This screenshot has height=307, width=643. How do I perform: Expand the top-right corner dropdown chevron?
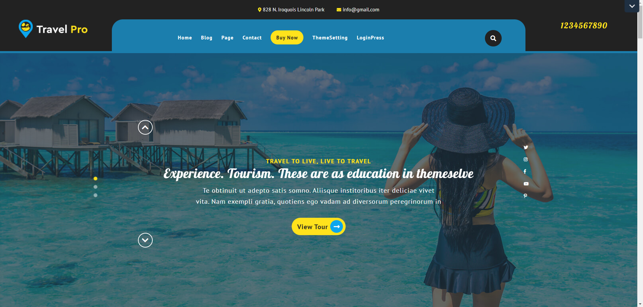click(x=632, y=6)
